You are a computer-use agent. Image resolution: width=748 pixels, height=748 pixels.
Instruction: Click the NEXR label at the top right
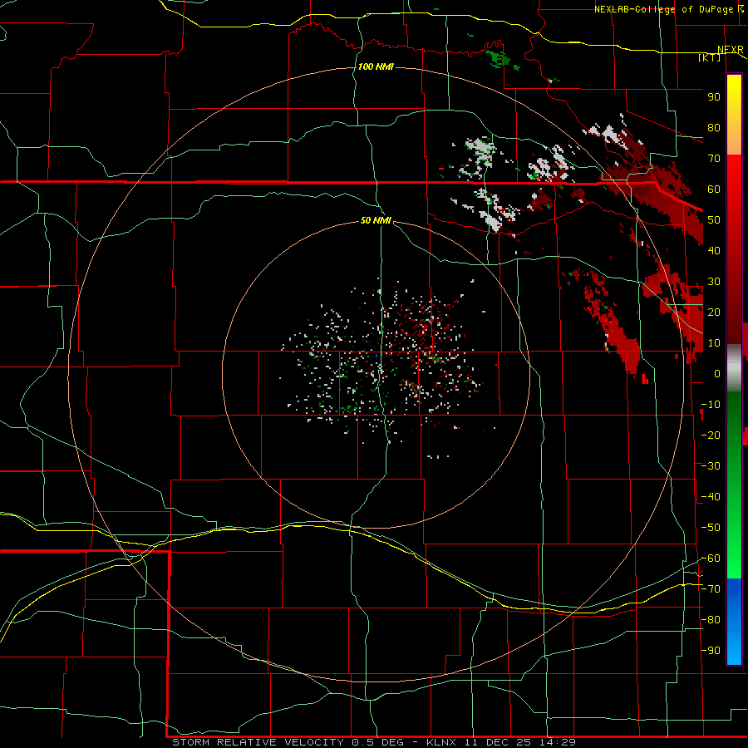point(731,50)
